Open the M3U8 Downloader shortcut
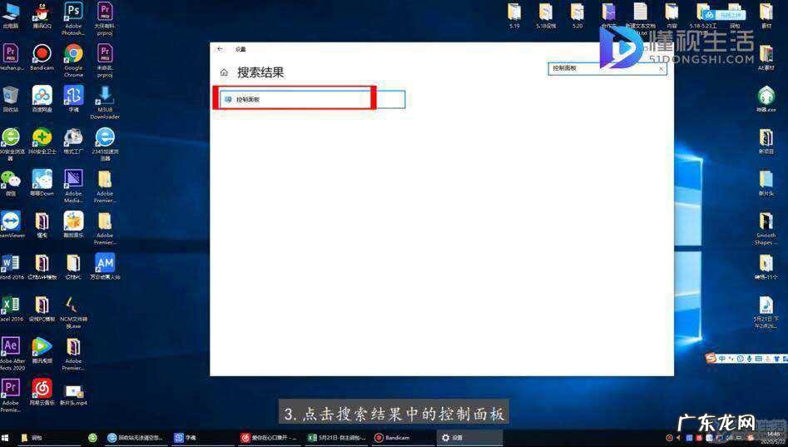788x447 pixels. pyautogui.click(x=105, y=102)
